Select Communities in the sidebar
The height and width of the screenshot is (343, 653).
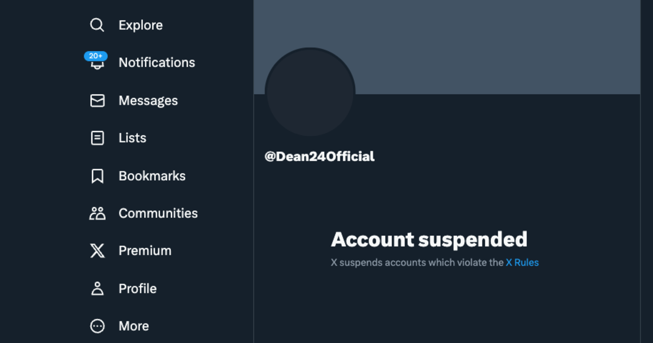[158, 213]
